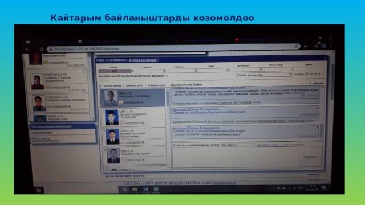Viewport: 365px width, 205px height.
Task: Click the e-mail address link in the footer
Action: coord(224,183)
